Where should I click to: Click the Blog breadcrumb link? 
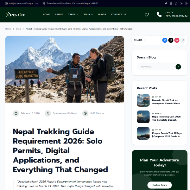(18, 29)
